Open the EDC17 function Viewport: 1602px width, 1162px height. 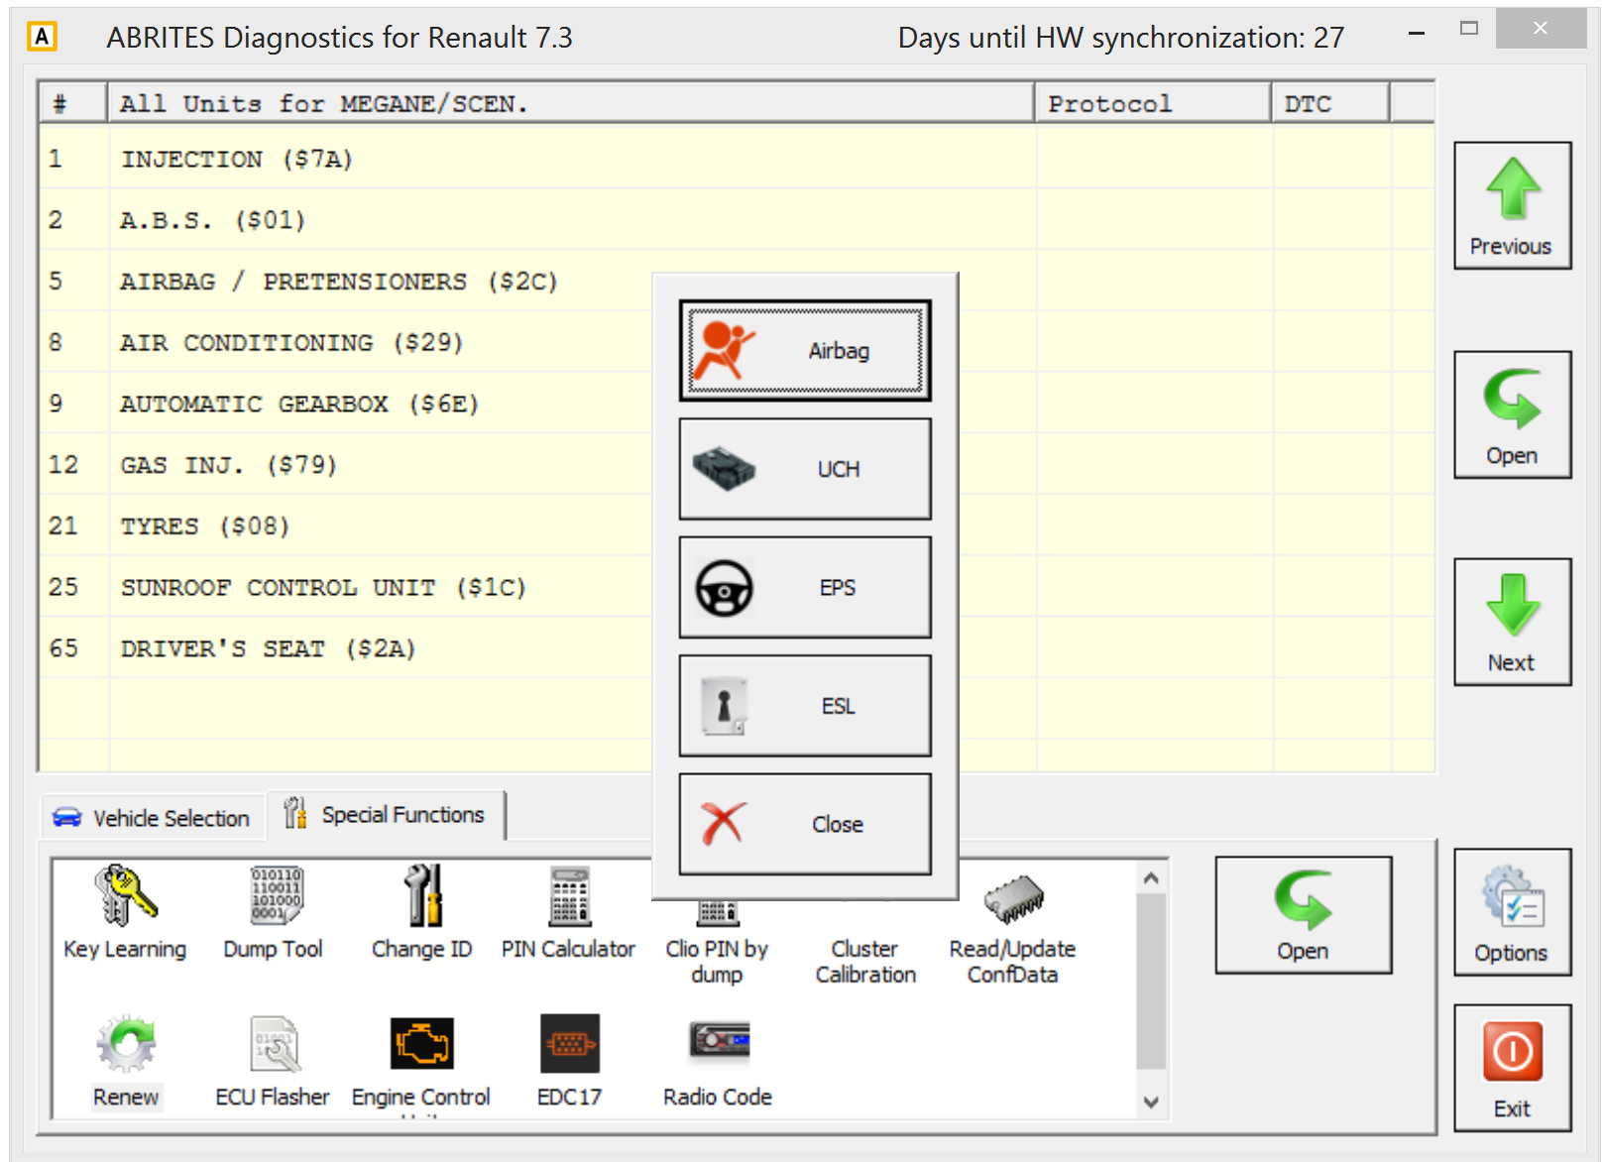[570, 1062]
